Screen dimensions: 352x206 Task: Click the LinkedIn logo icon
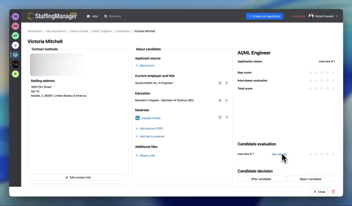point(137,118)
